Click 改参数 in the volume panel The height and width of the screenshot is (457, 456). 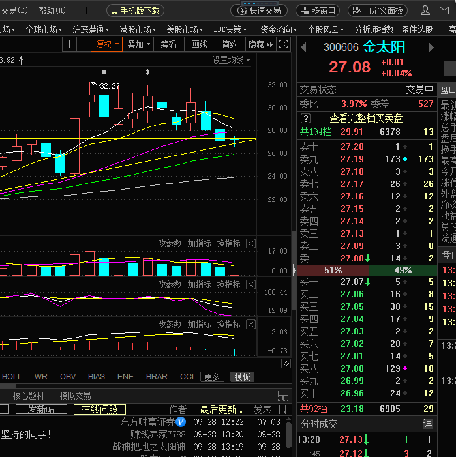(x=170, y=243)
